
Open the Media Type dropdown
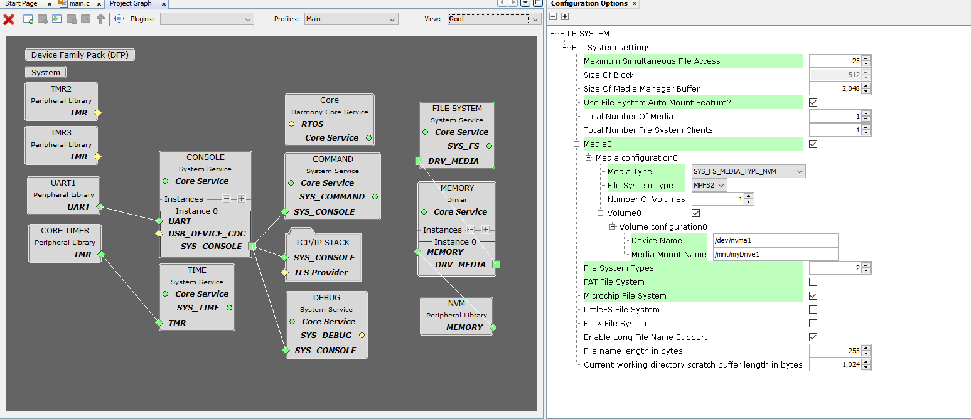748,172
